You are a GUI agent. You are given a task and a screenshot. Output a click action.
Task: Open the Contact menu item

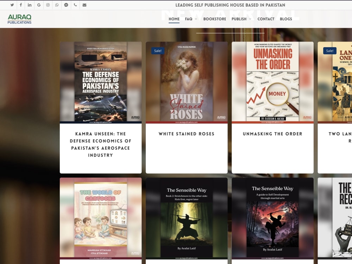[x=266, y=19]
